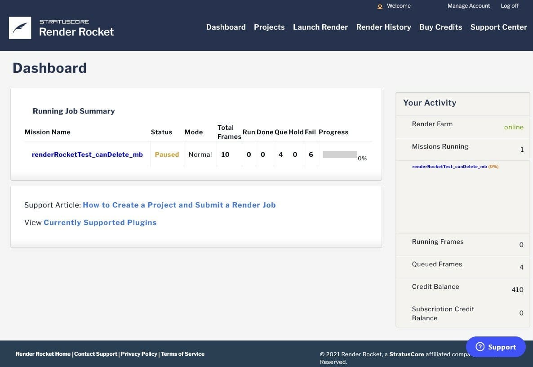Image resolution: width=533 pixels, height=367 pixels.
Task: Click the Fail count 6
Action: [x=311, y=155]
